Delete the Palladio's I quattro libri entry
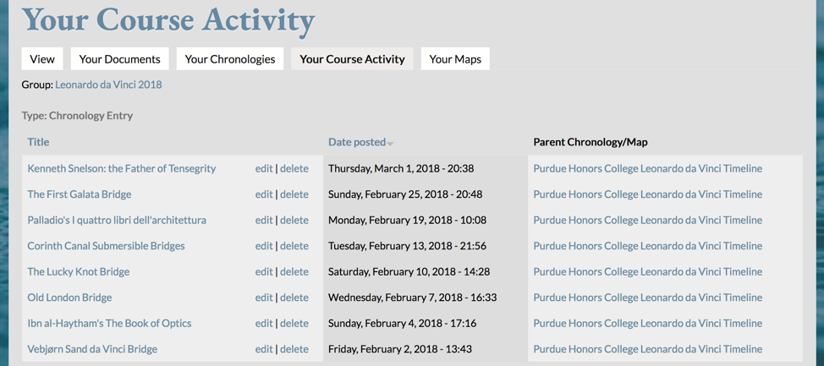 coord(294,220)
